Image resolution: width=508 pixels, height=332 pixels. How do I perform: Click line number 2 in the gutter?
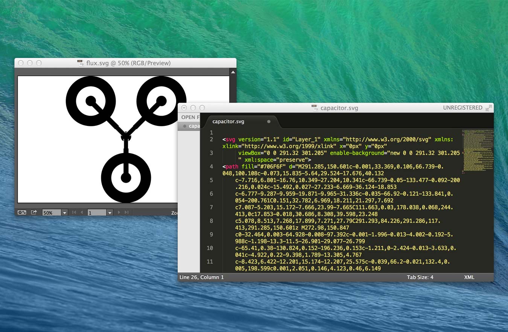(211, 139)
